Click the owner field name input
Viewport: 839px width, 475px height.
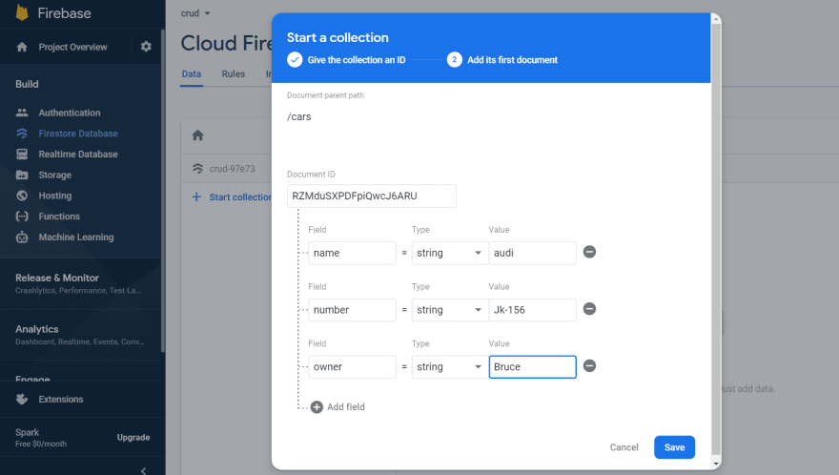click(352, 367)
